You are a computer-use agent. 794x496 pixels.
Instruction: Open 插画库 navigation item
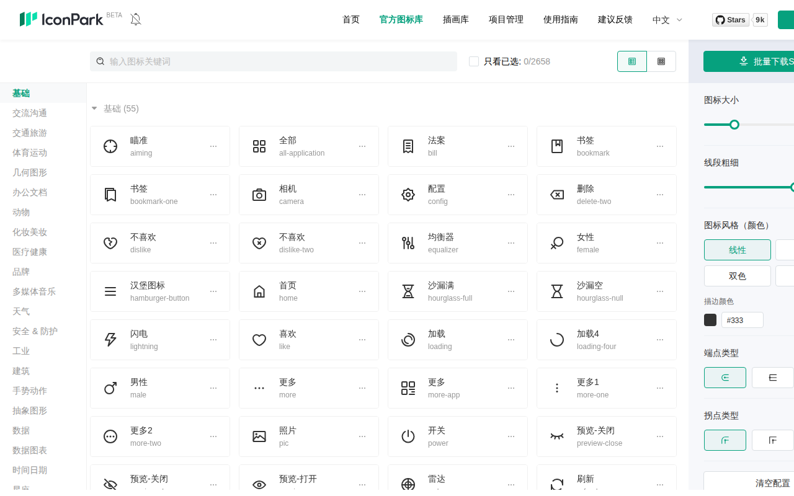pos(456,20)
